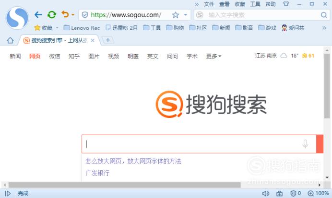
Task: Open the 工具 bookmark folder
Action: (152, 28)
